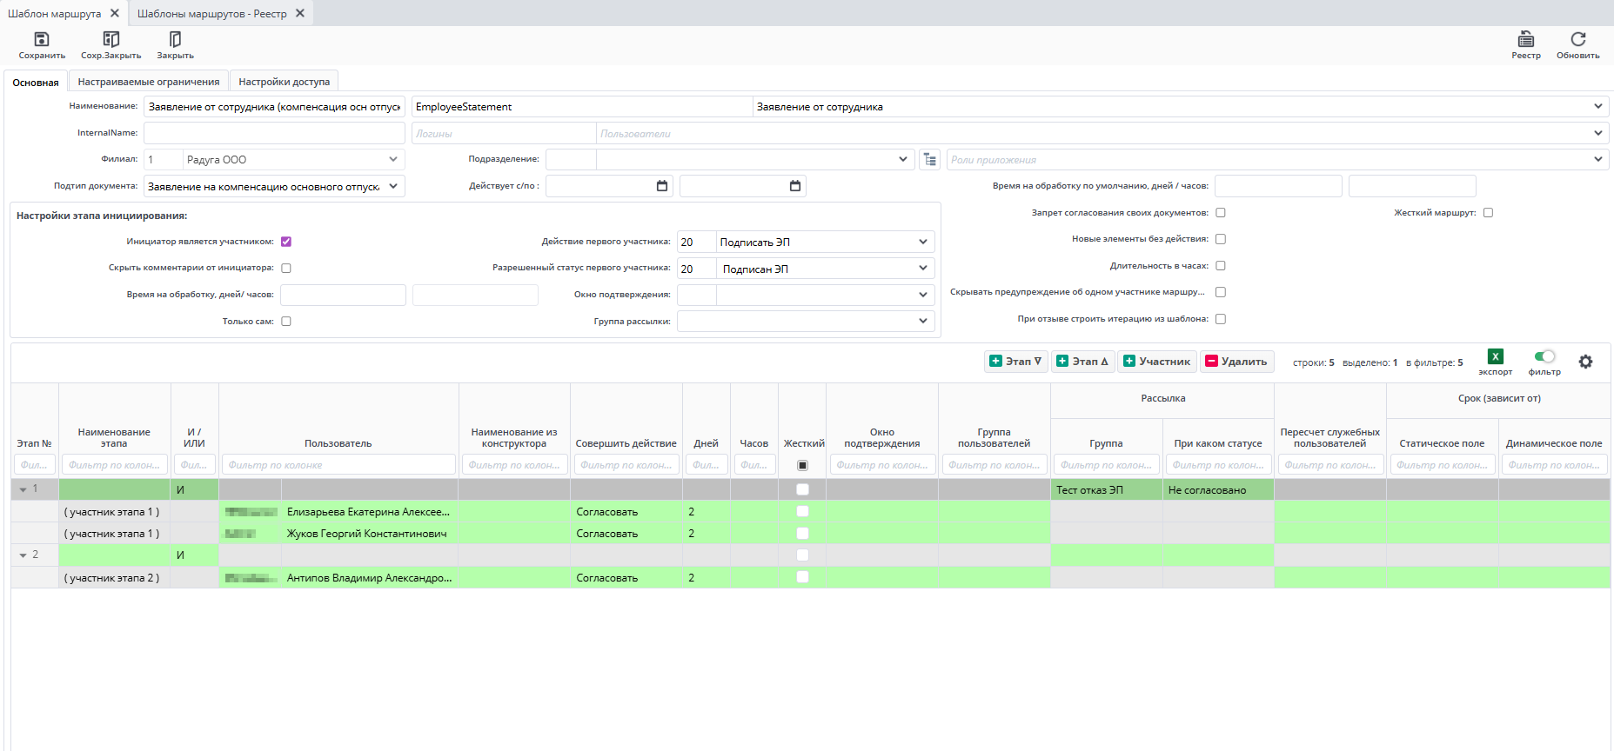This screenshot has height=751, width=1614.
Task: Click the Участник add button
Action: click(x=1156, y=362)
